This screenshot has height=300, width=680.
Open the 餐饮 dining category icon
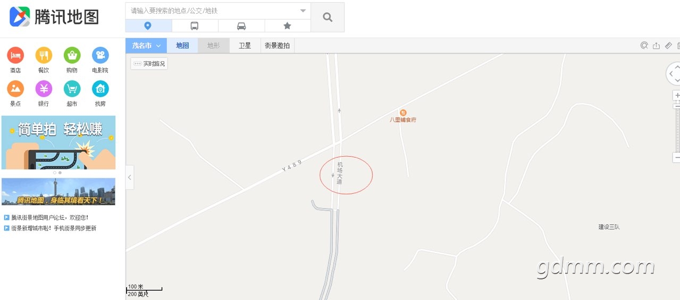(x=44, y=55)
